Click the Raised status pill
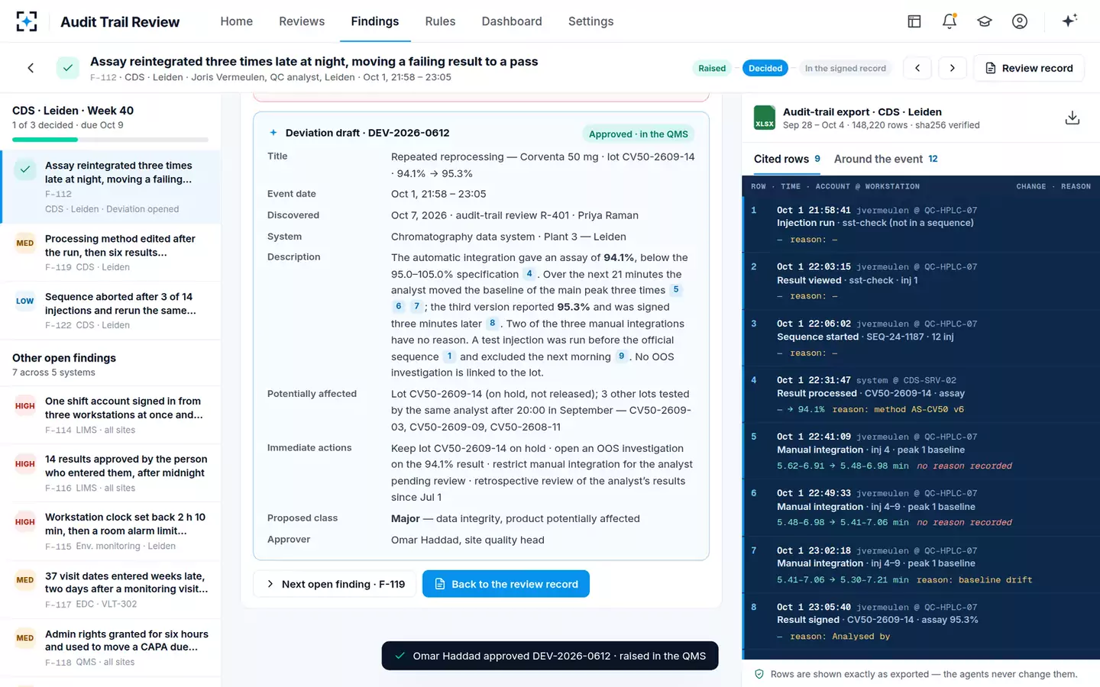1100x687 pixels. [x=712, y=68]
